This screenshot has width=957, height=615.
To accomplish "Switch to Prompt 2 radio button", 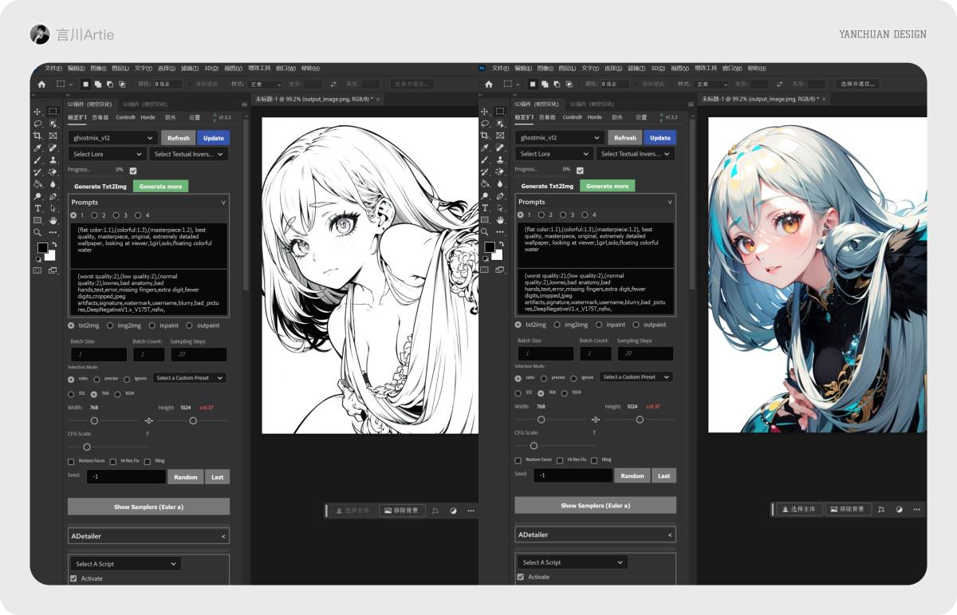I will tap(94, 215).
